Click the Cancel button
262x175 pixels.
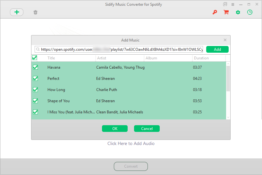click(147, 129)
